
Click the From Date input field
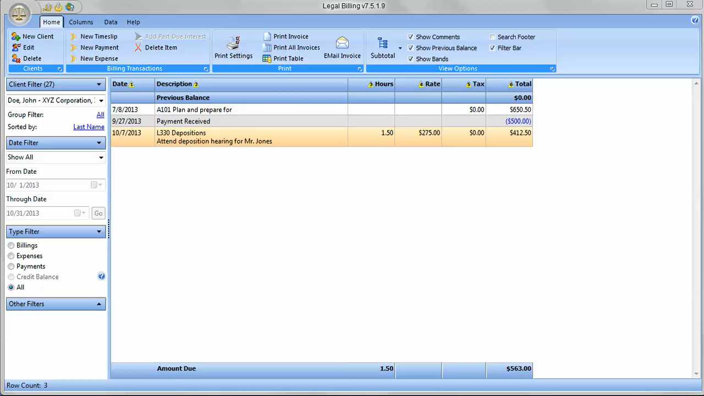[47, 185]
